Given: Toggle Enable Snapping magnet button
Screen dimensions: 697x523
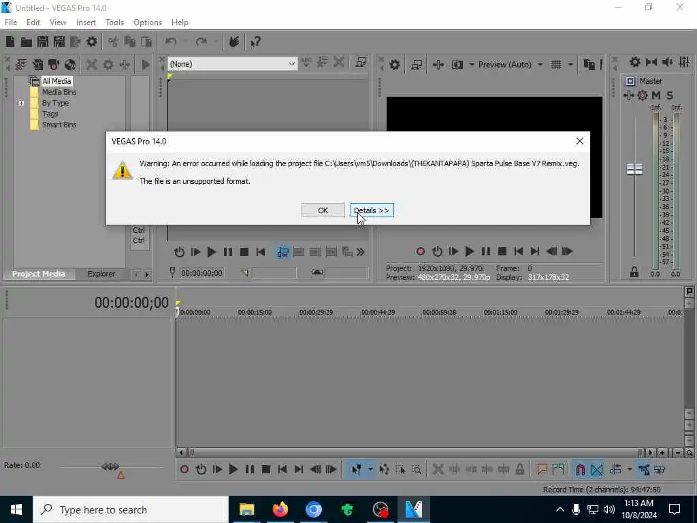Looking at the screenshot, I should click(x=580, y=469).
